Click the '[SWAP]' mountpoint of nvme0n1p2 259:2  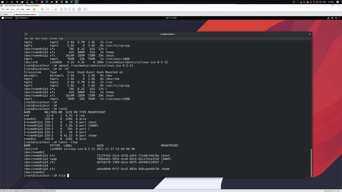point(93,126)
